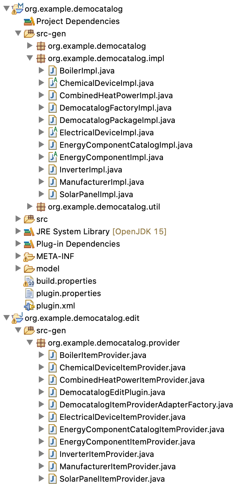
Task: Expand the org.example.democatalog.util package
Action: pyautogui.click(x=30, y=207)
